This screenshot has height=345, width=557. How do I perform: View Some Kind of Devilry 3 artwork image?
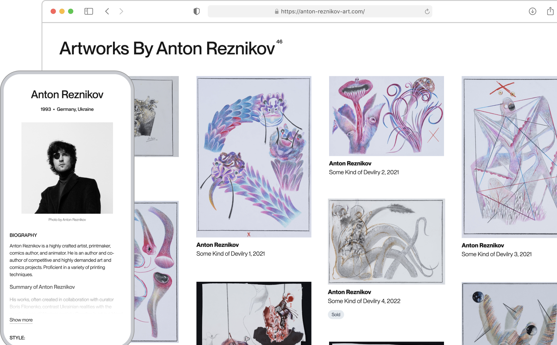[x=509, y=157]
